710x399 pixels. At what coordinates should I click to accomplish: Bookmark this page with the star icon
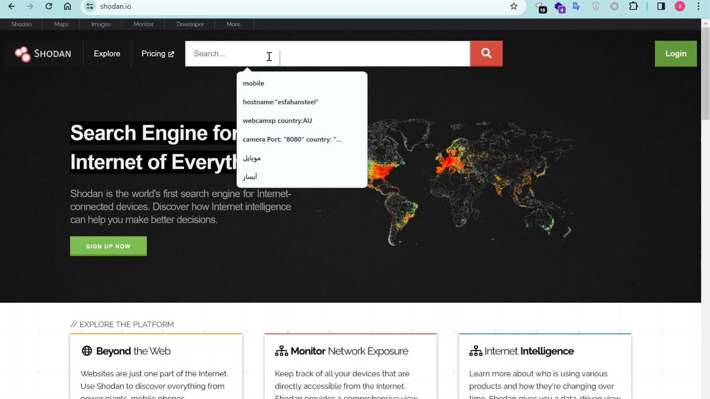point(514,7)
